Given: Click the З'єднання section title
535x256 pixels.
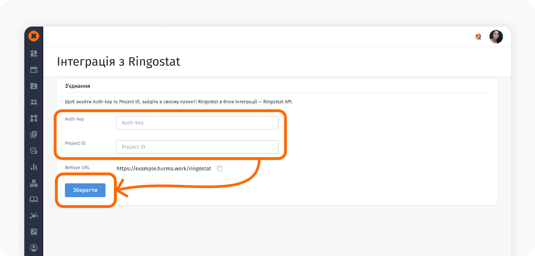Looking at the screenshot, I should click(77, 86).
